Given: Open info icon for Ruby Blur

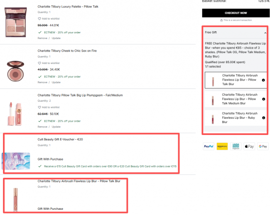Looking at the screenshot, I should click(263, 118).
